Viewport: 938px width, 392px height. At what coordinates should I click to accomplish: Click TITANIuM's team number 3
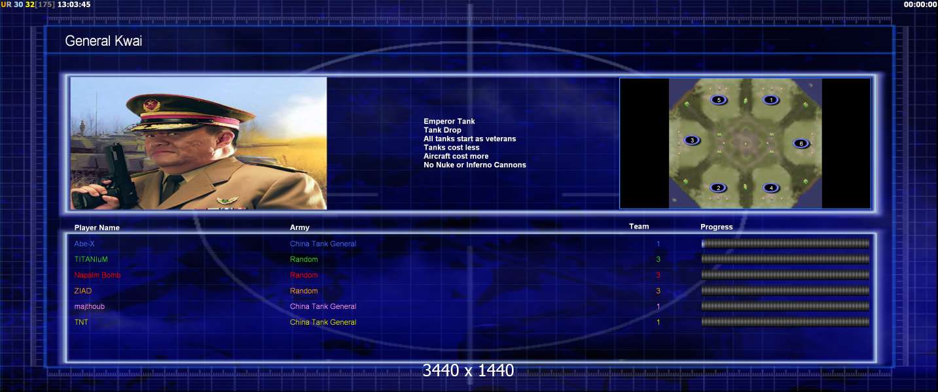click(658, 259)
